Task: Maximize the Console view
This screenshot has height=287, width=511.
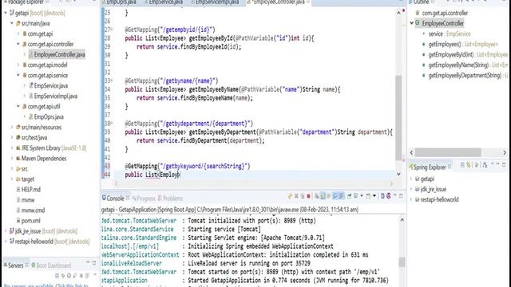Action: (401, 196)
